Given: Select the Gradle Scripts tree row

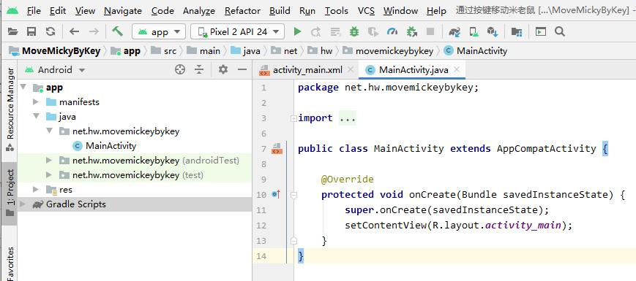Looking at the screenshot, I should coord(135,204).
